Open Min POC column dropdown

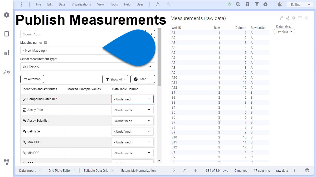[132, 153]
